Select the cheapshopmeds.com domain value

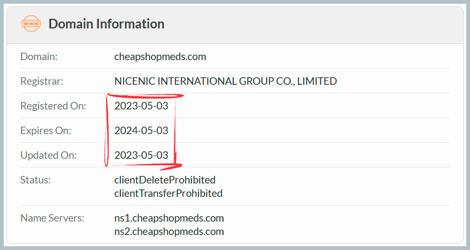(160, 56)
